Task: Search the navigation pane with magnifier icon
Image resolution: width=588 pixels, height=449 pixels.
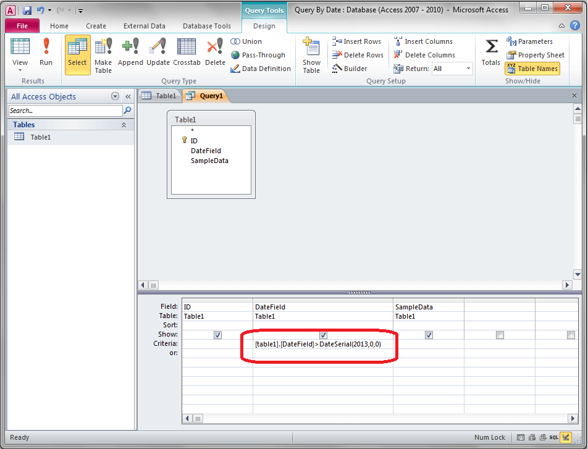Action: click(x=127, y=111)
